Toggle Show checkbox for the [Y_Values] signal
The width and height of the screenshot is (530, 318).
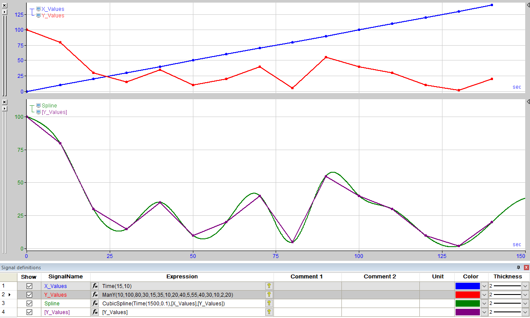tap(30, 312)
